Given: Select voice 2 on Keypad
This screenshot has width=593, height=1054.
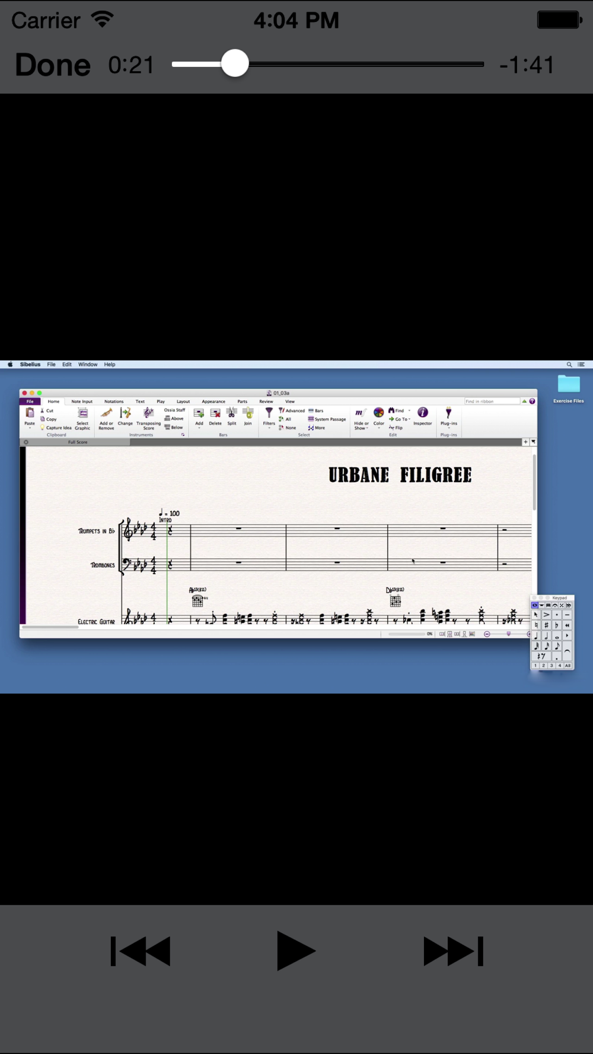Looking at the screenshot, I should 543,666.
